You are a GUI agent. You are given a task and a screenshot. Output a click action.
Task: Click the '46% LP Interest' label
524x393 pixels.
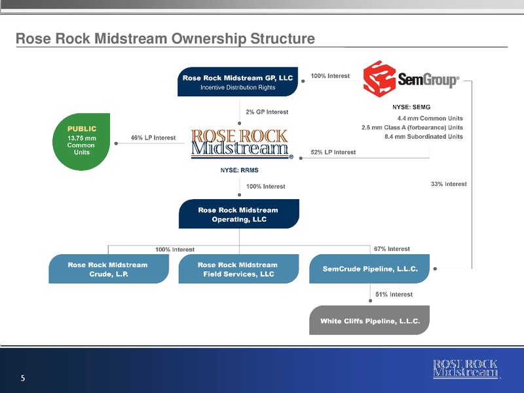coord(153,138)
